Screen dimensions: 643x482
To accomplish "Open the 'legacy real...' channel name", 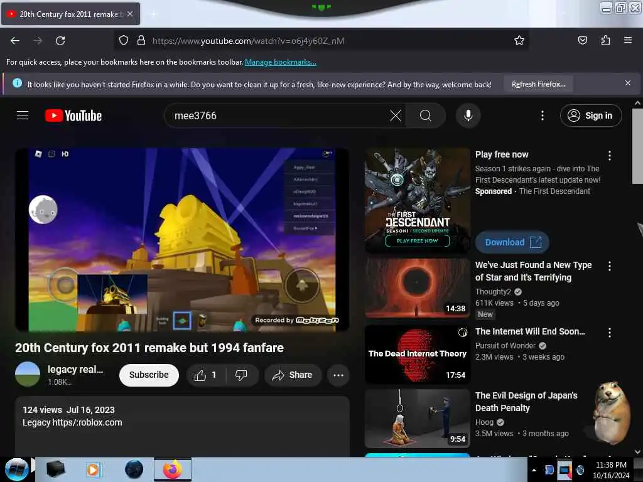I will point(75,369).
